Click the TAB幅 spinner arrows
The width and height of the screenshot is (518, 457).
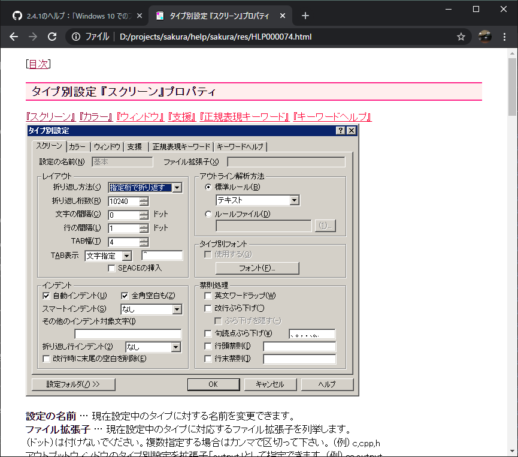144,242
